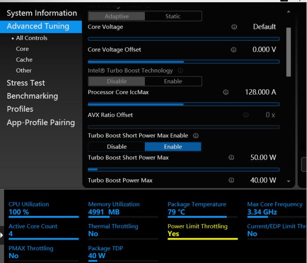Click the scroll up arrow in the tuning panel
The height and width of the screenshot is (263, 307).
point(289,11)
